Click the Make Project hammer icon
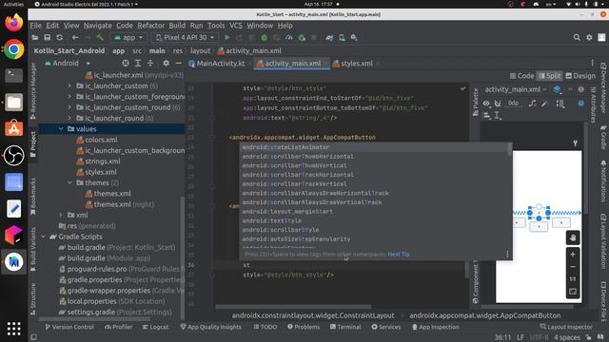 [x=100, y=38]
